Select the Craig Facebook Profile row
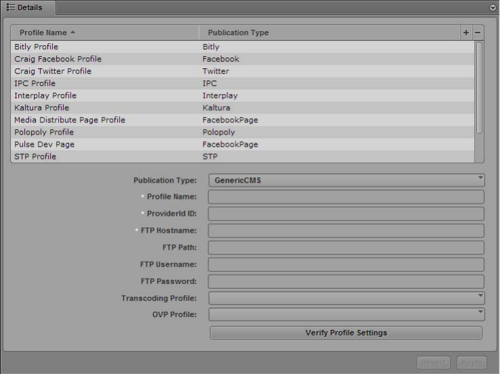The height and width of the screenshot is (374, 500). [242, 59]
